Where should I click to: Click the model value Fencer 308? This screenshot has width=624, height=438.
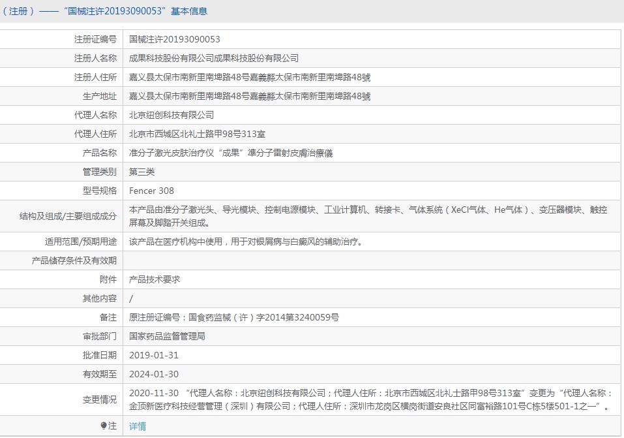pos(152,191)
